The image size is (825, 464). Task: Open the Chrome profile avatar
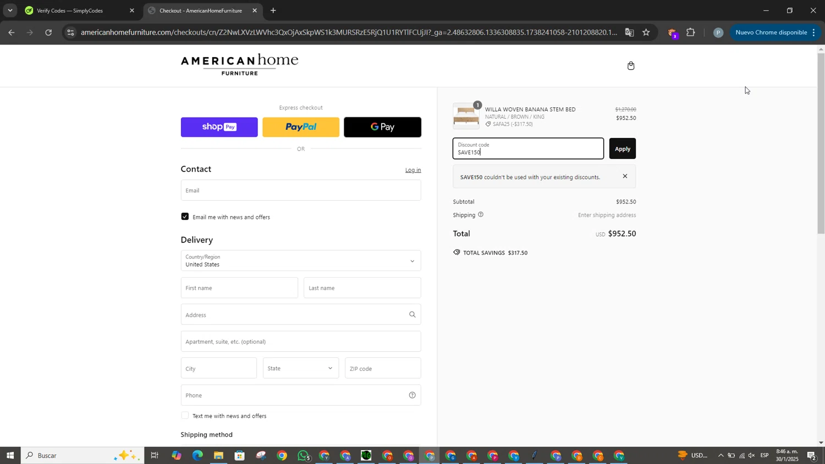tap(718, 32)
